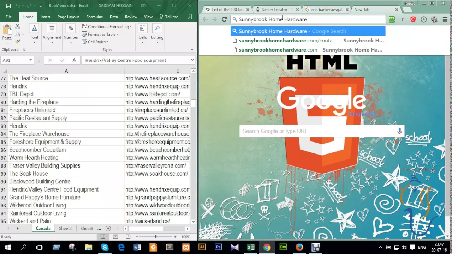This screenshot has width=452, height=254.
Task: Switch to Normal view in the status bar
Action: pyautogui.click(x=103, y=237)
